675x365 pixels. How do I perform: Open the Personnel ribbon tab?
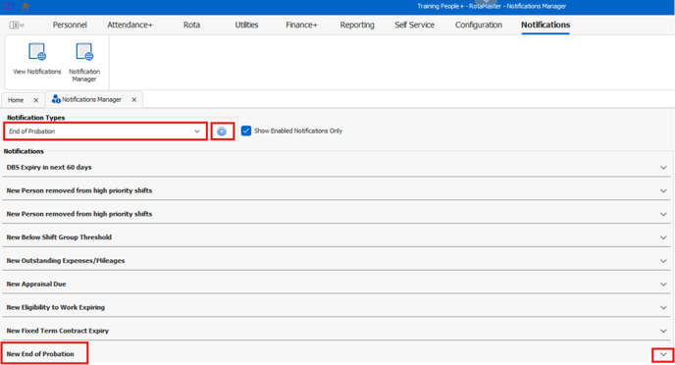click(70, 25)
